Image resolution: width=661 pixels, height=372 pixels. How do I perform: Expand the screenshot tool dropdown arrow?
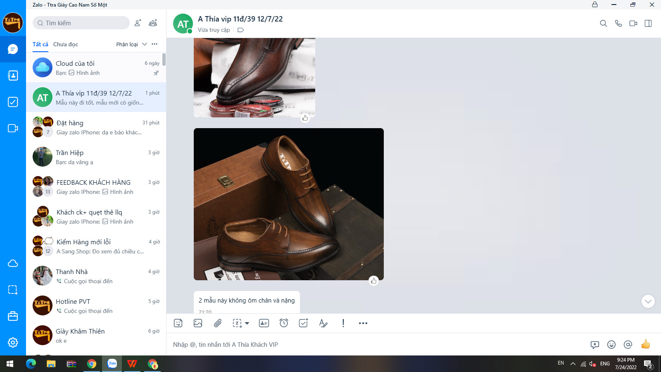[x=247, y=323]
